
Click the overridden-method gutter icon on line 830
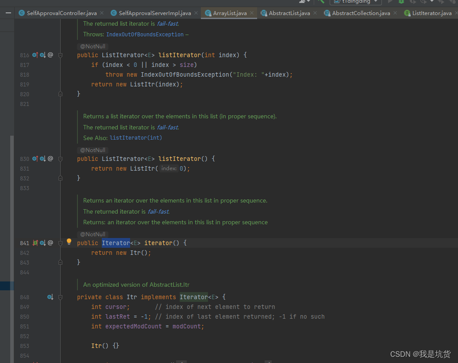(x=42, y=159)
